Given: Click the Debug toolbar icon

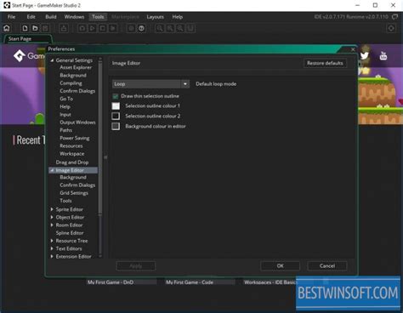Looking at the screenshot, I should click(x=82, y=28).
